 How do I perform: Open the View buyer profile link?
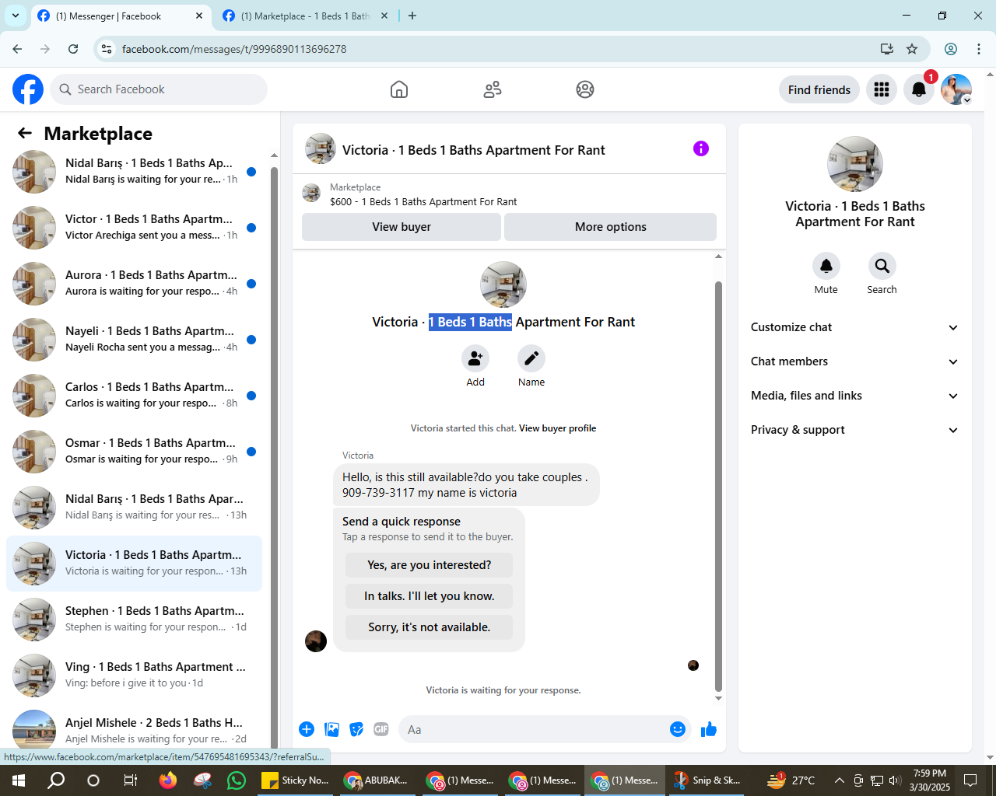[x=558, y=428]
